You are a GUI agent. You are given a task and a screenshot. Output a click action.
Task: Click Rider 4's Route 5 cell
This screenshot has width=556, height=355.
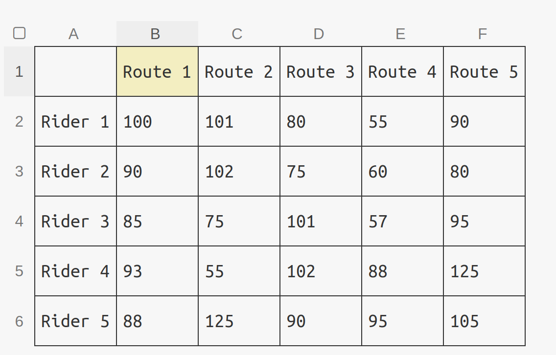[x=484, y=271]
